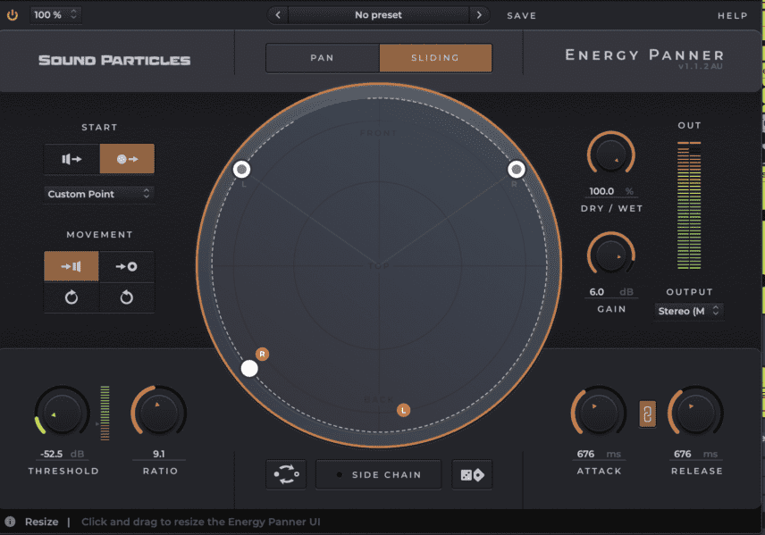
Task: Toggle the SIDE CHAIN button
Action: pyautogui.click(x=379, y=474)
